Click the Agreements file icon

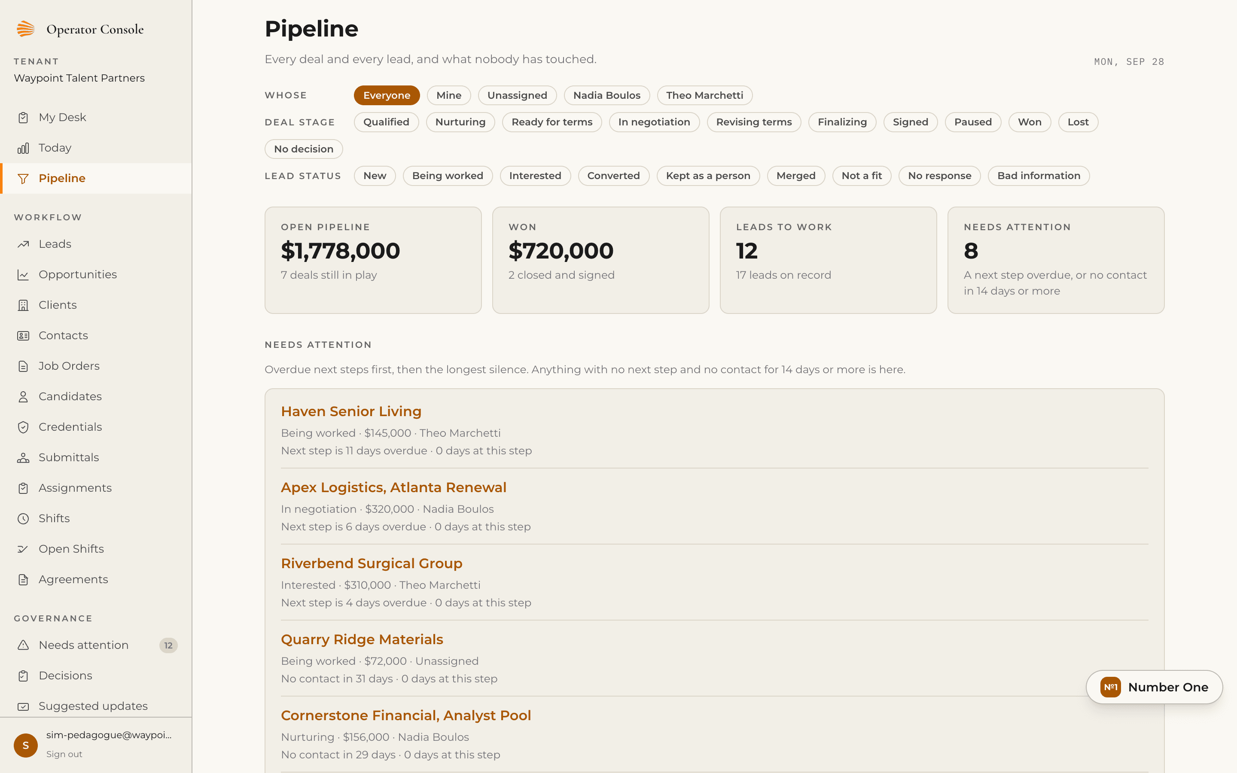pos(23,580)
